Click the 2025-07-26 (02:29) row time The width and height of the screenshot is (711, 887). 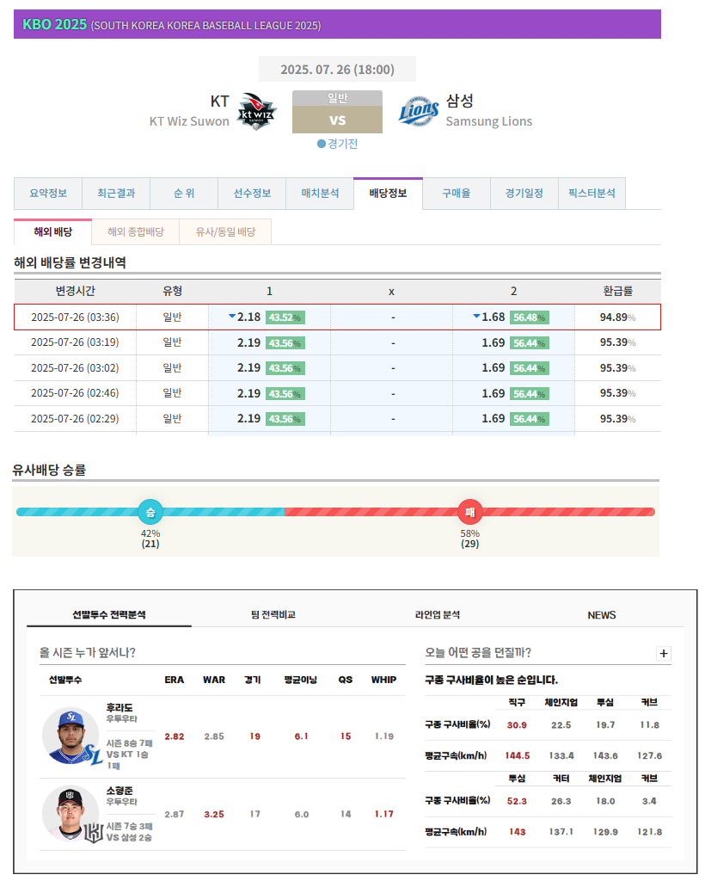pyautogui.click(x=75, y=419)
